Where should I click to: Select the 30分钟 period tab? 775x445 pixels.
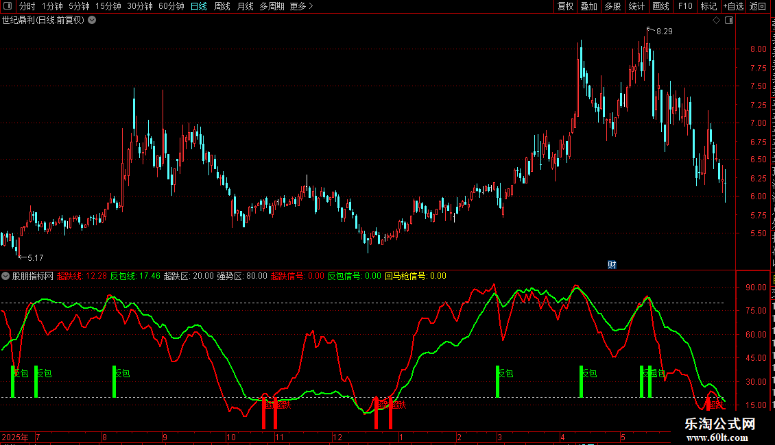[x=140, y=6]
